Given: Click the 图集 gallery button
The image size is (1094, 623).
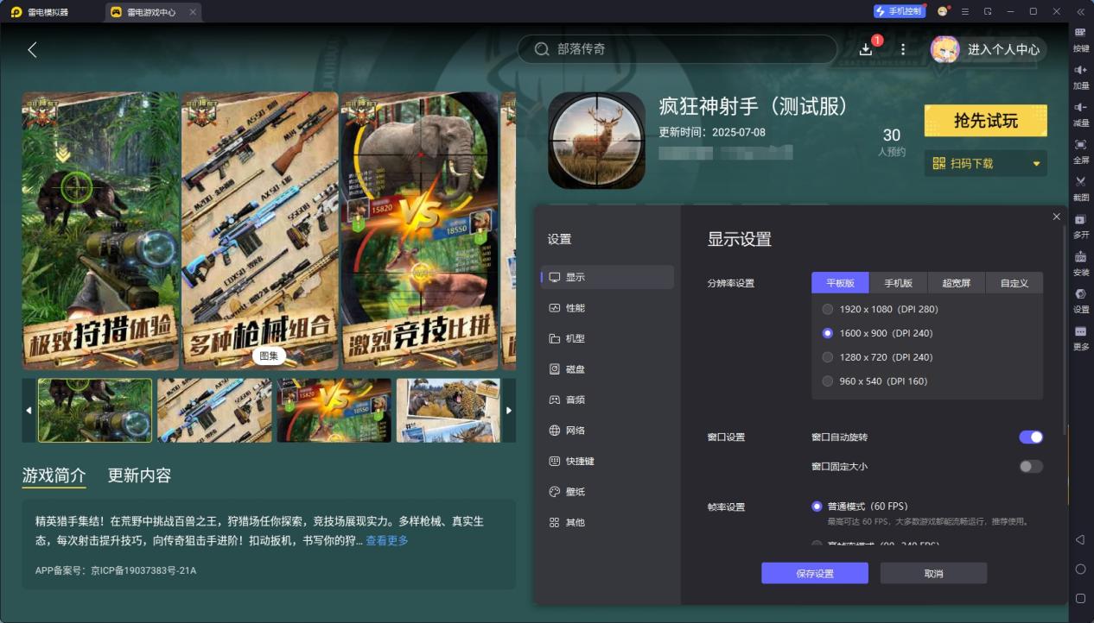Looking at the screenshot, I should (269, 355).
